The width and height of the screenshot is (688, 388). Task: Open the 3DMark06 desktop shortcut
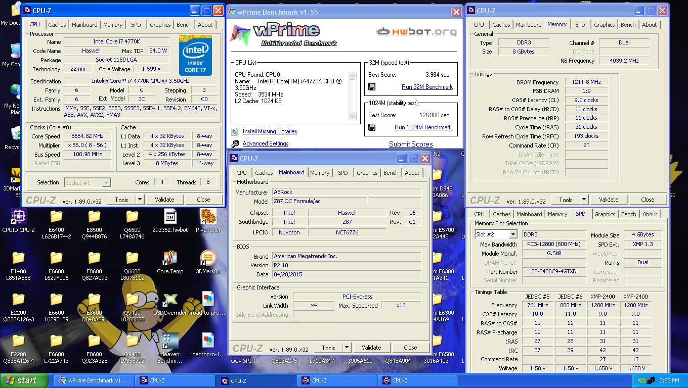208,259
